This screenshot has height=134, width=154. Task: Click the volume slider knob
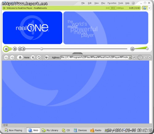[x=147, y=49]
